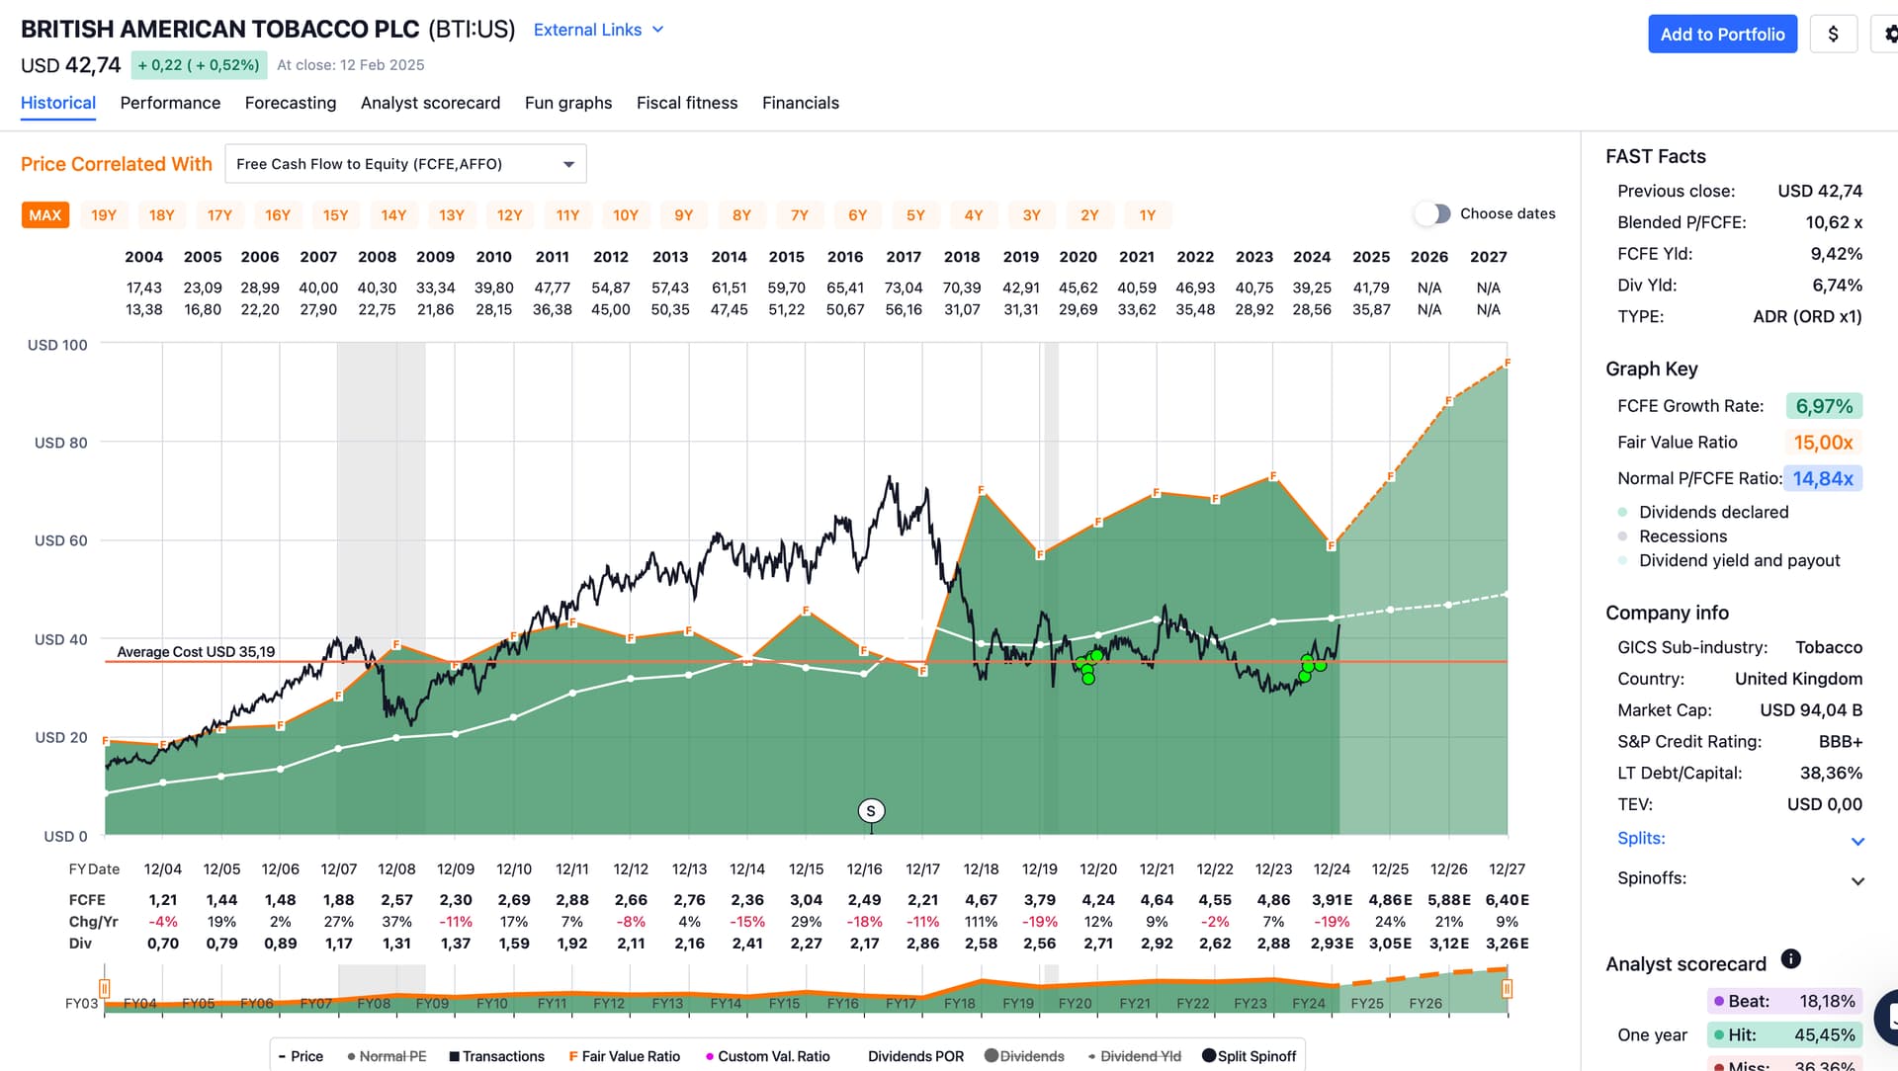Open the Performance tab
The image size is (1898, 1071).
tap(170, 103)
